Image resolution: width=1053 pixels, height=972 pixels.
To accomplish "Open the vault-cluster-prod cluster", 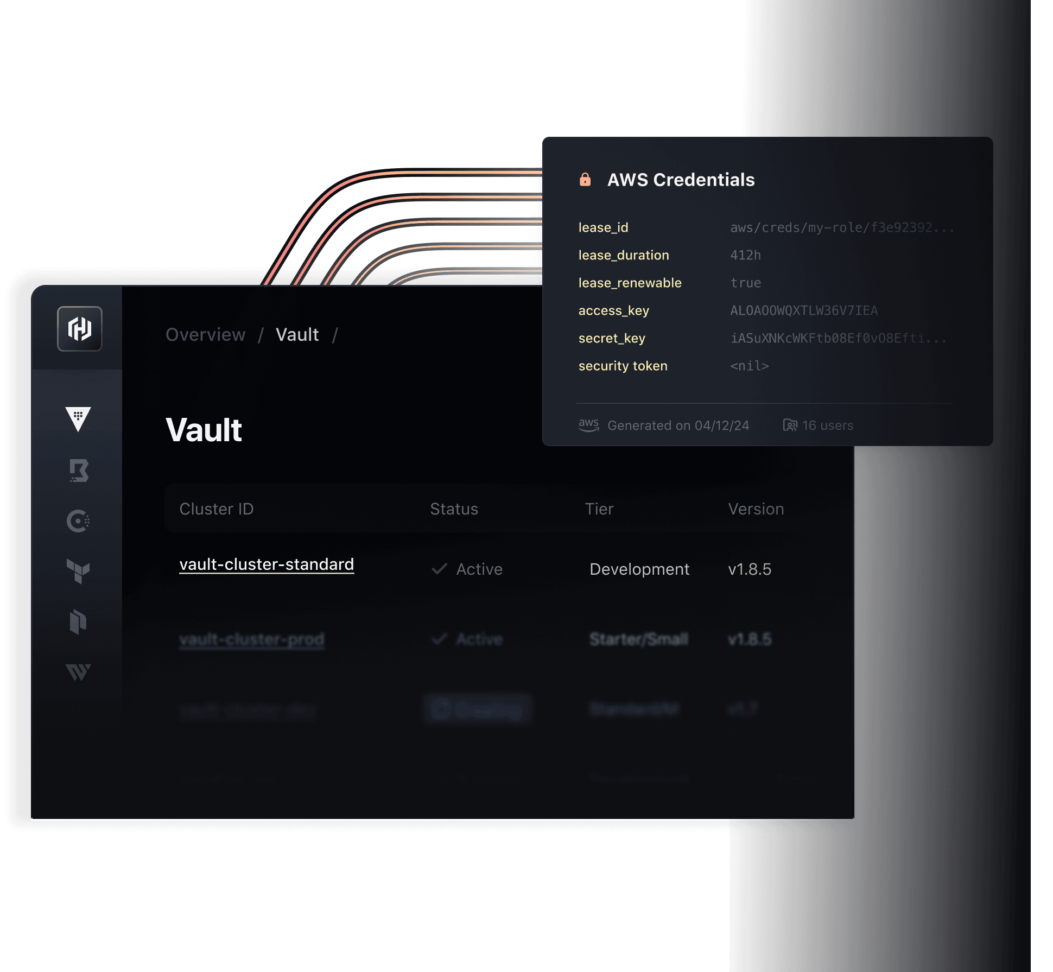I will 252,639.
